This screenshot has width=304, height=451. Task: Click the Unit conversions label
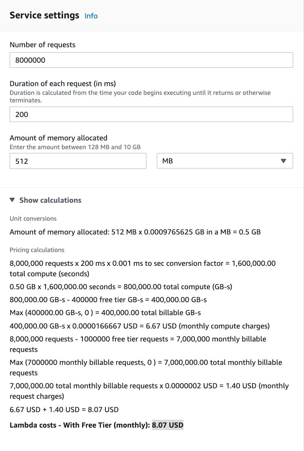pos(33,219)
